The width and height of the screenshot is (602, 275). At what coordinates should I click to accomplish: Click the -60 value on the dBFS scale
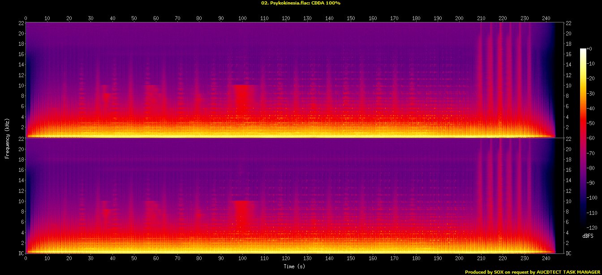point(592,139)
